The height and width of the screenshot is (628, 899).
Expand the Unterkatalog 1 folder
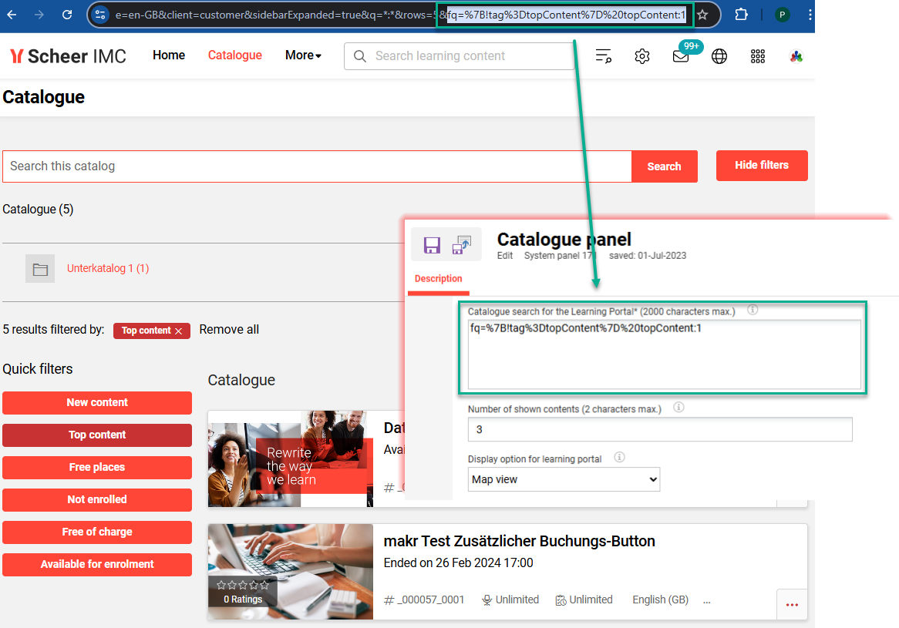[x=108, y=268]
